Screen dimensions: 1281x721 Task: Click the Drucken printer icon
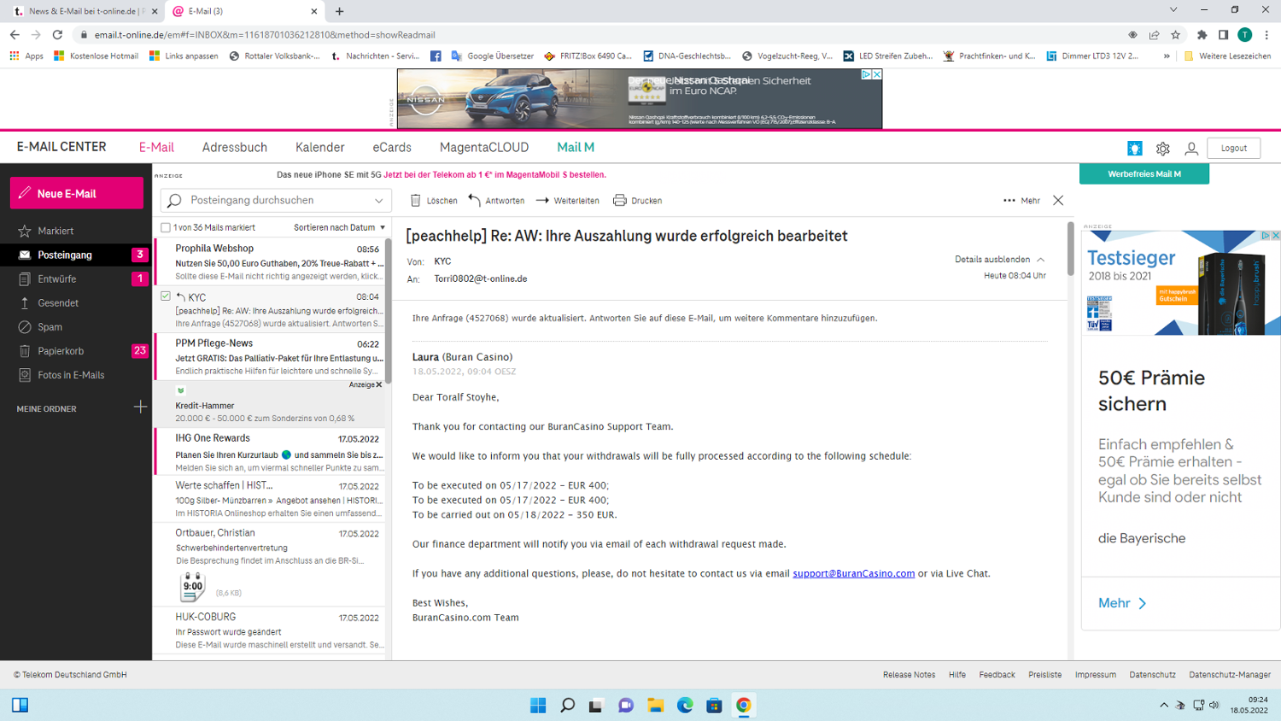(x=620, y=201)
